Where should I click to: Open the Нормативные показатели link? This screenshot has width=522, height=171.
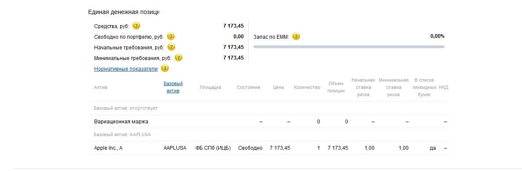tap(126, 68)
